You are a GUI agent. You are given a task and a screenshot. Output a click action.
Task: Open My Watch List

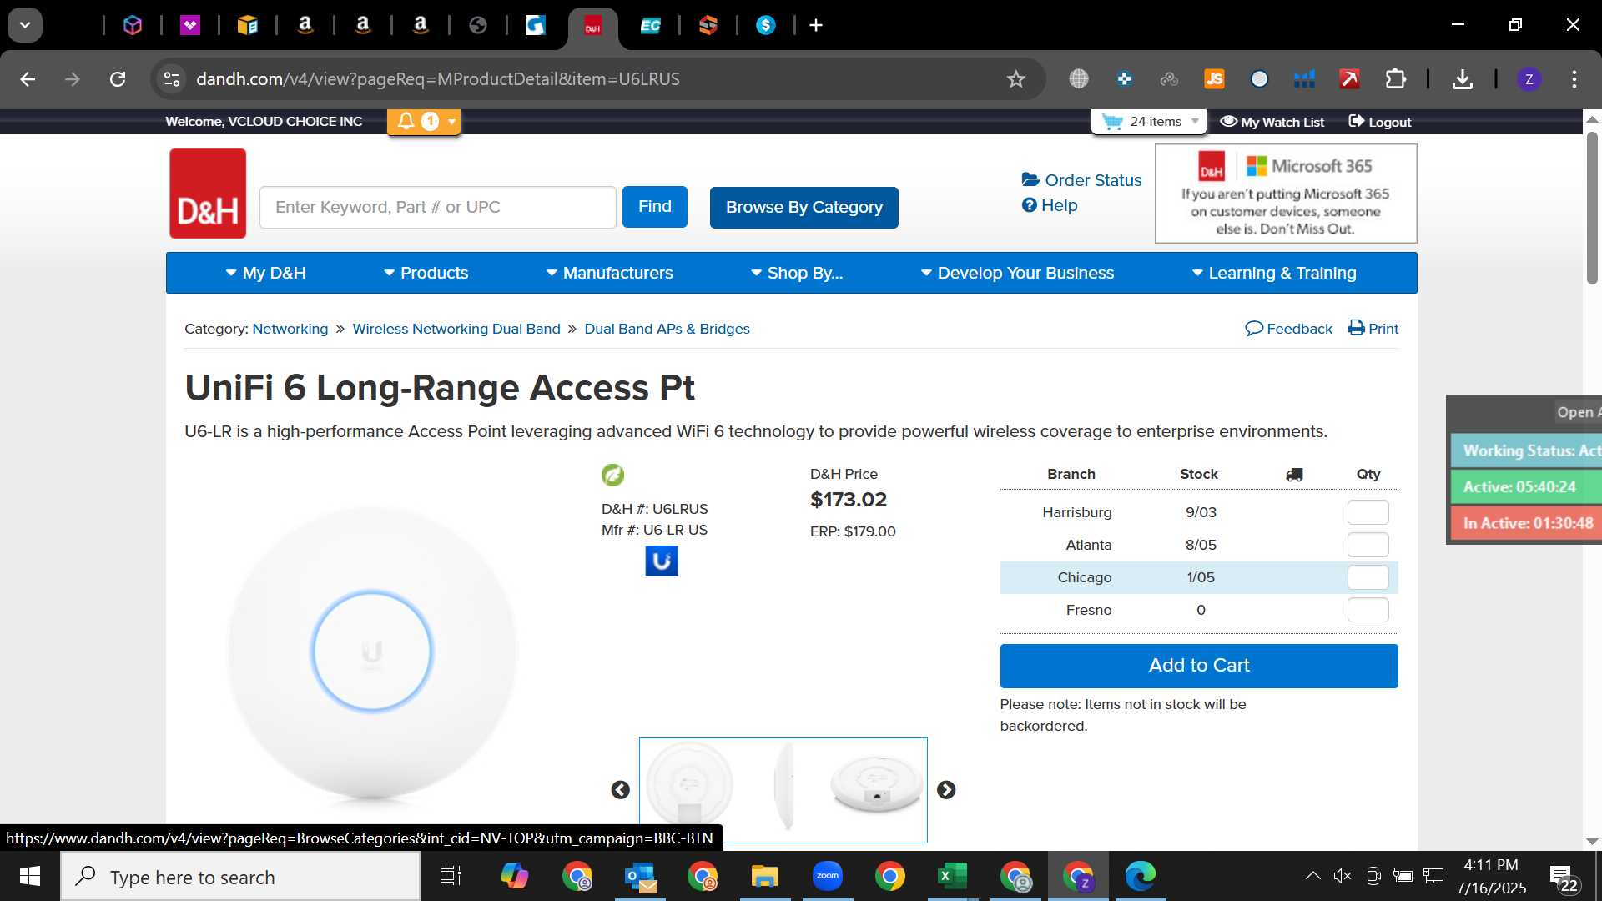[x=1272, y=122]
